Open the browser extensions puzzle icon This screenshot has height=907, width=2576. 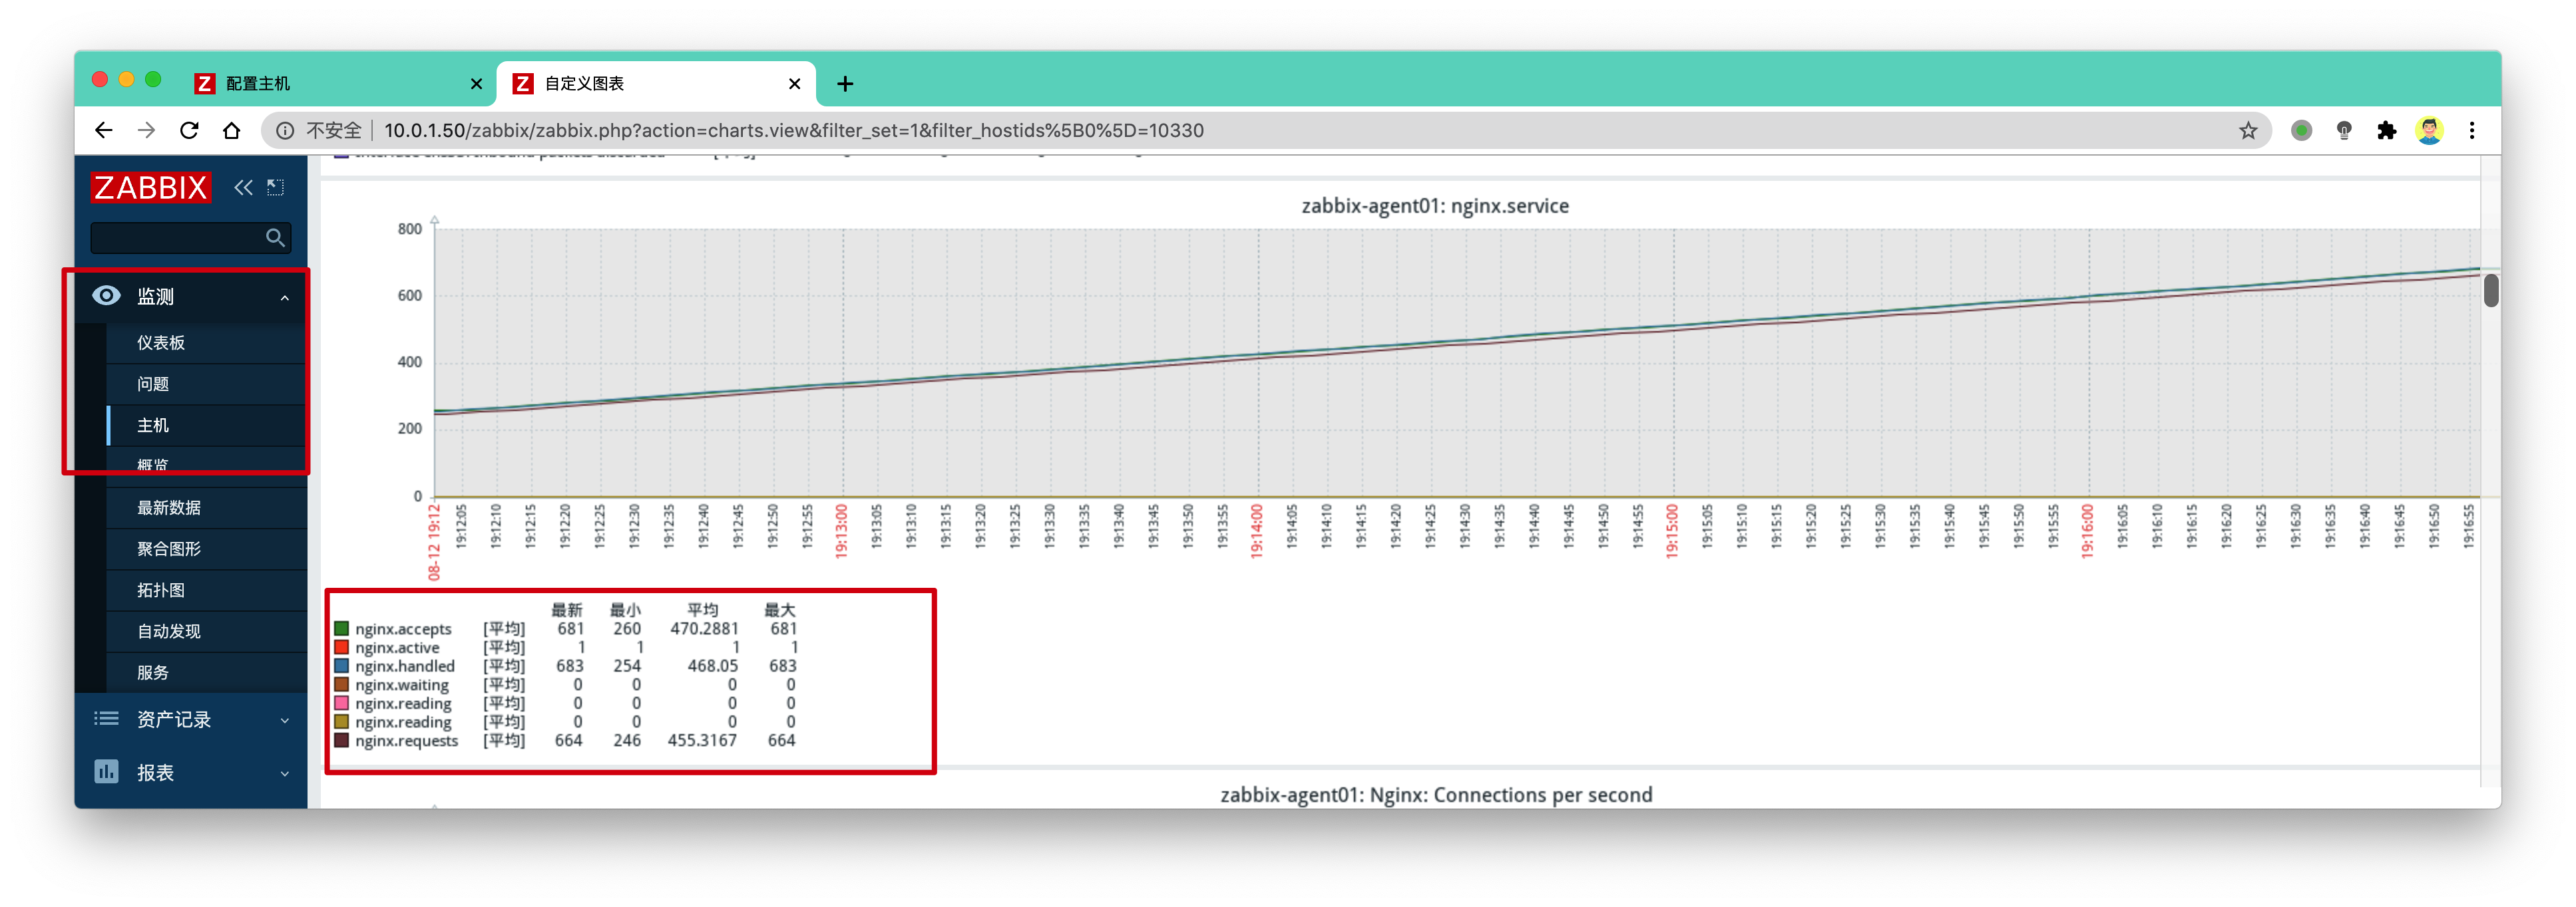pos(2387,130)
